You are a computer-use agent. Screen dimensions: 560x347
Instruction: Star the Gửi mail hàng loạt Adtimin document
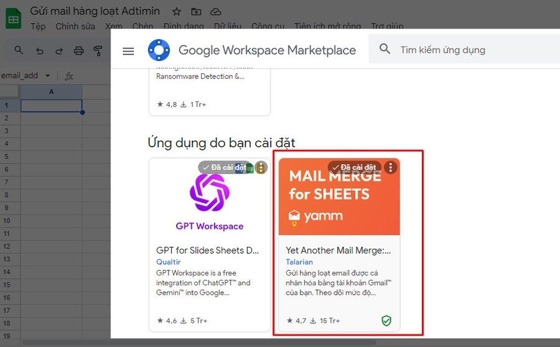(177, 12)
